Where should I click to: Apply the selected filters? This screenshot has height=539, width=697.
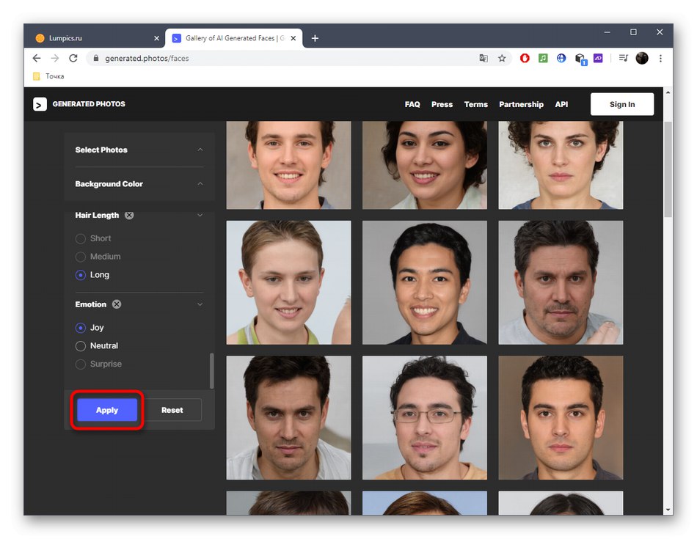tap(107, 410)
